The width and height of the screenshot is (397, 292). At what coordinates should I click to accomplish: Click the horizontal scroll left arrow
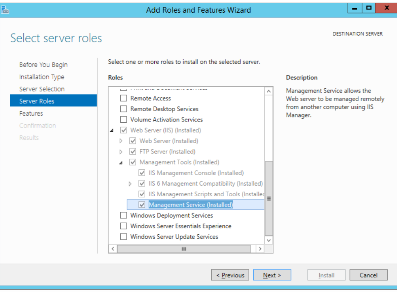coord(113,249)
